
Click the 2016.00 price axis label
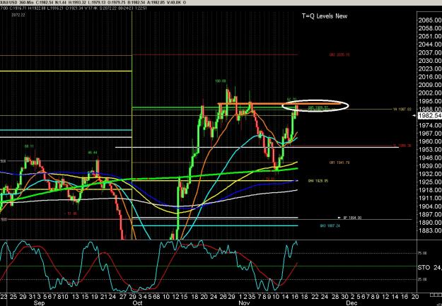click(430, 77)
